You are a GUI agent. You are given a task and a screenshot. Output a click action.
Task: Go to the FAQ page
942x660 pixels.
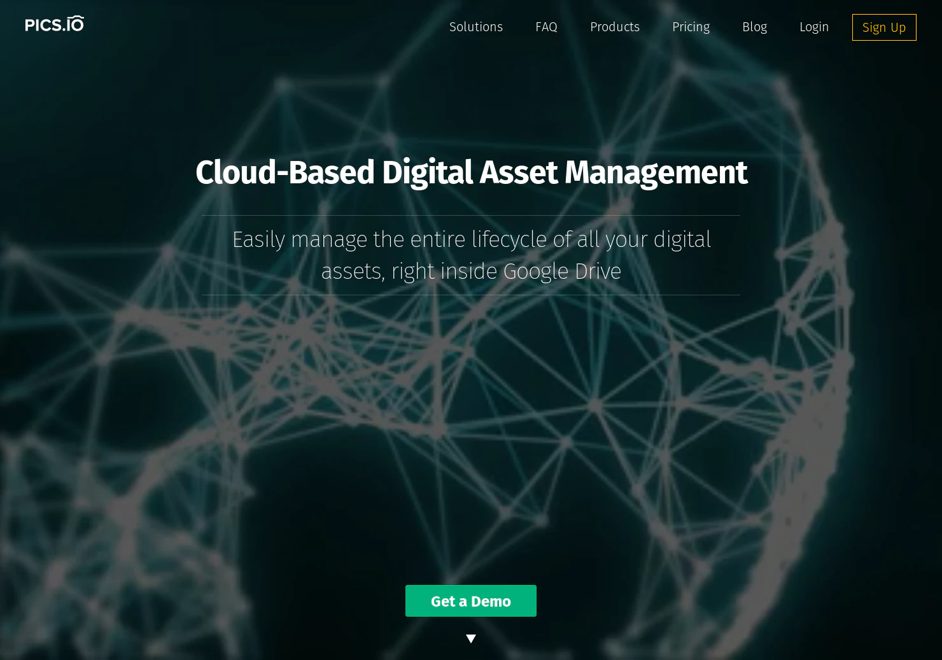pos(546,27)
